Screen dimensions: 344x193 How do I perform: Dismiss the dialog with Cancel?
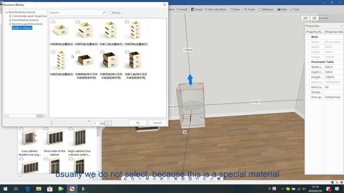click(x=157, y=123)
